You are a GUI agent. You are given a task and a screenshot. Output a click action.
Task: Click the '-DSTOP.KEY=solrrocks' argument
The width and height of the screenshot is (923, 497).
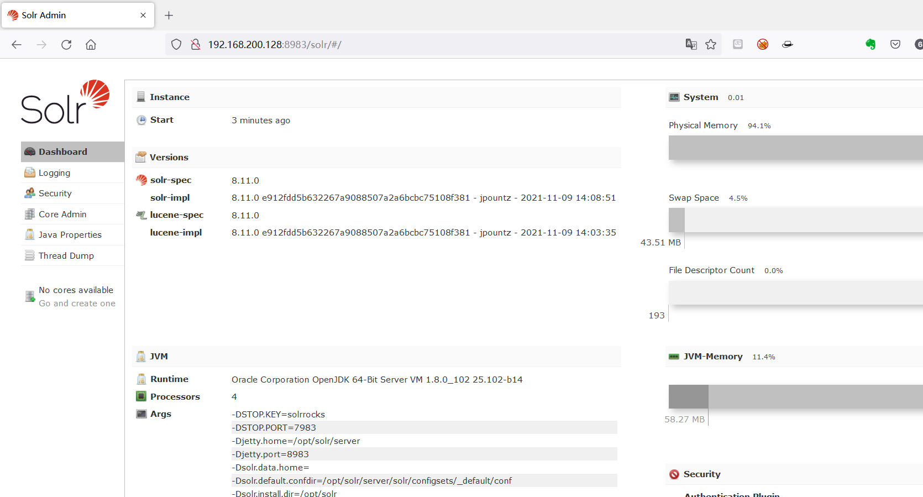(279, 415)
